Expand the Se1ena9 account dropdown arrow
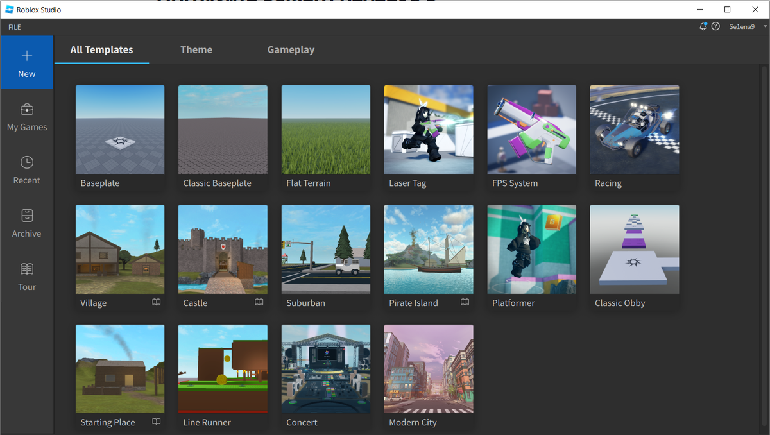 766,27
